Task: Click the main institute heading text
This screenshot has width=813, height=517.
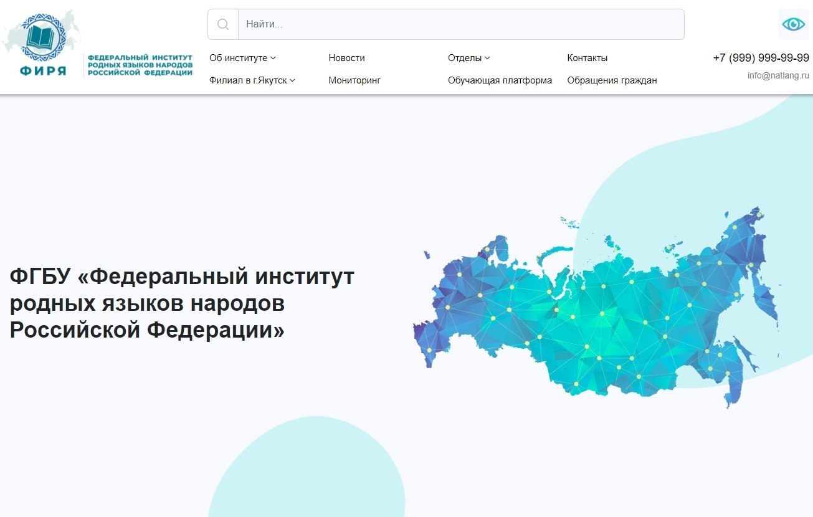Action: [x=181, y=303]
